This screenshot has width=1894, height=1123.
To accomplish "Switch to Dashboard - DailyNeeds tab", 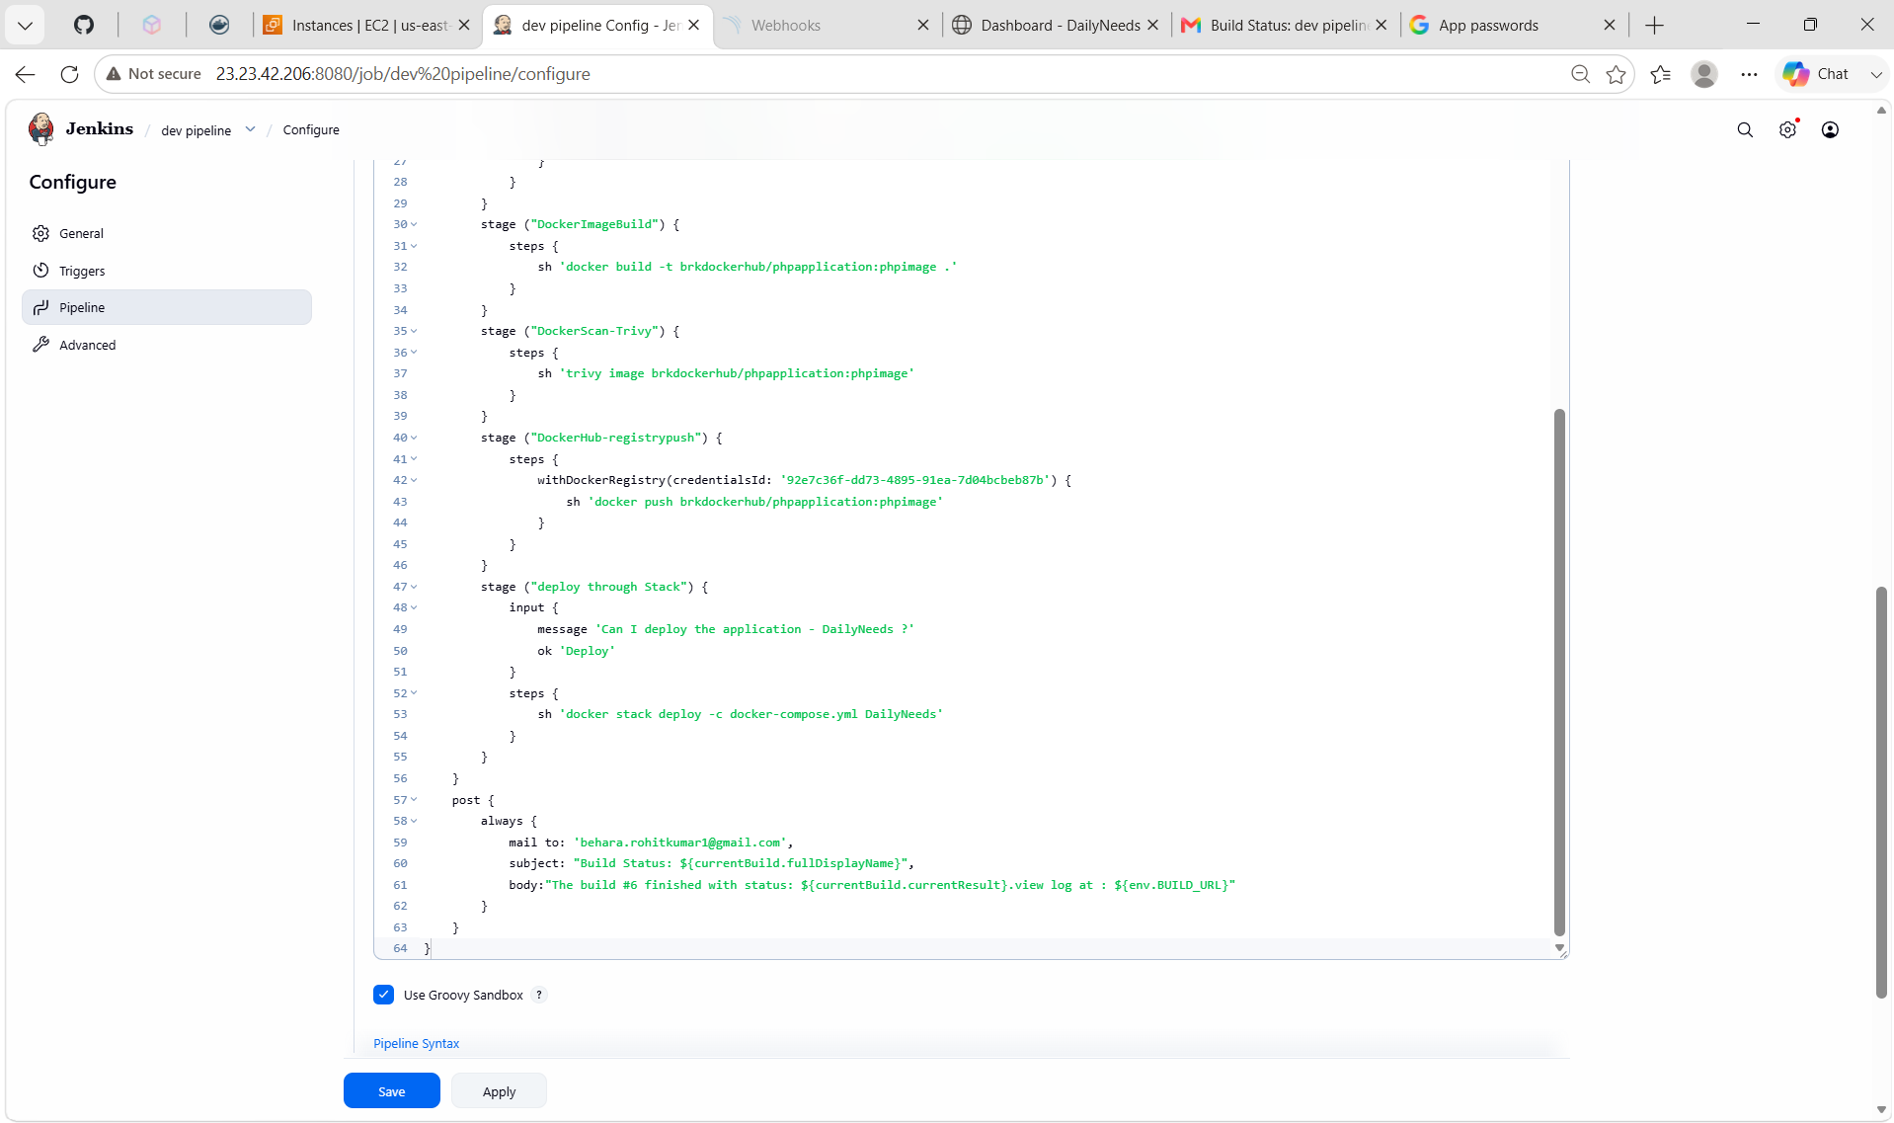I will [x=1056, y=25].
